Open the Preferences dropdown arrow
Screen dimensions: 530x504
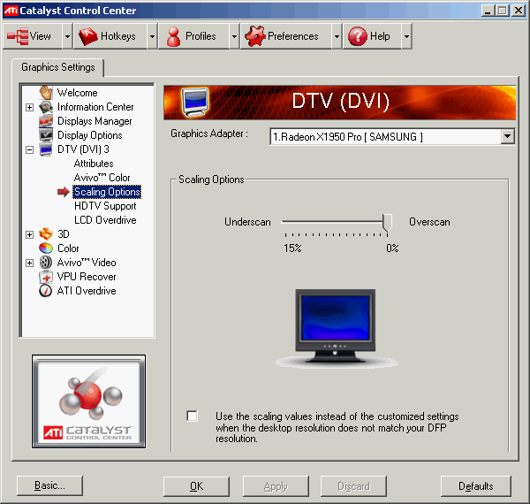337,36
